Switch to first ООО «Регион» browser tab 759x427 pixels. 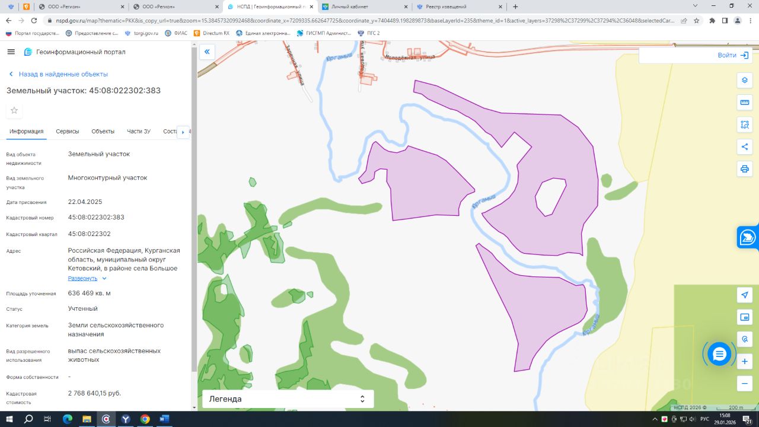click(x=81, y=7)
